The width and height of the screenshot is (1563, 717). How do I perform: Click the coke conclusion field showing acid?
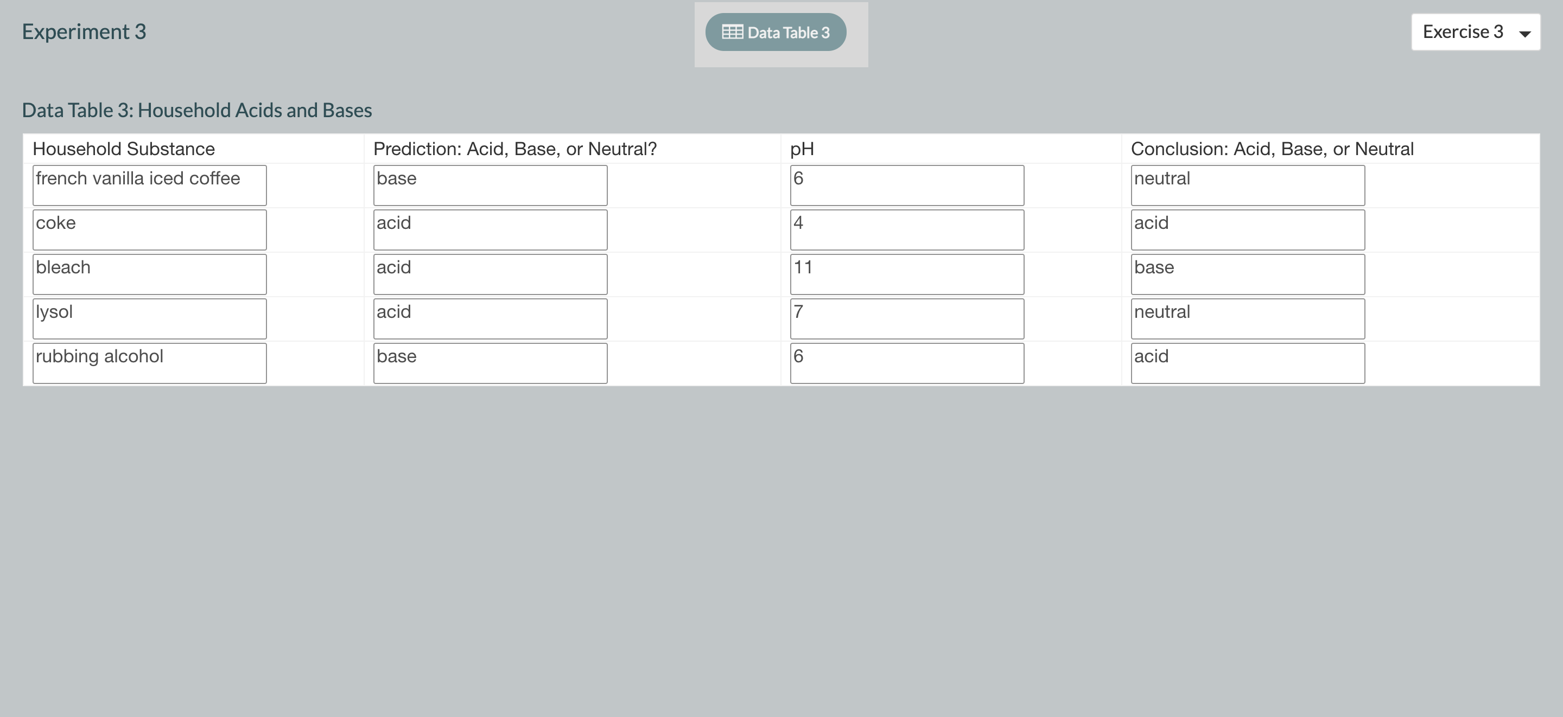[1248, 230]
